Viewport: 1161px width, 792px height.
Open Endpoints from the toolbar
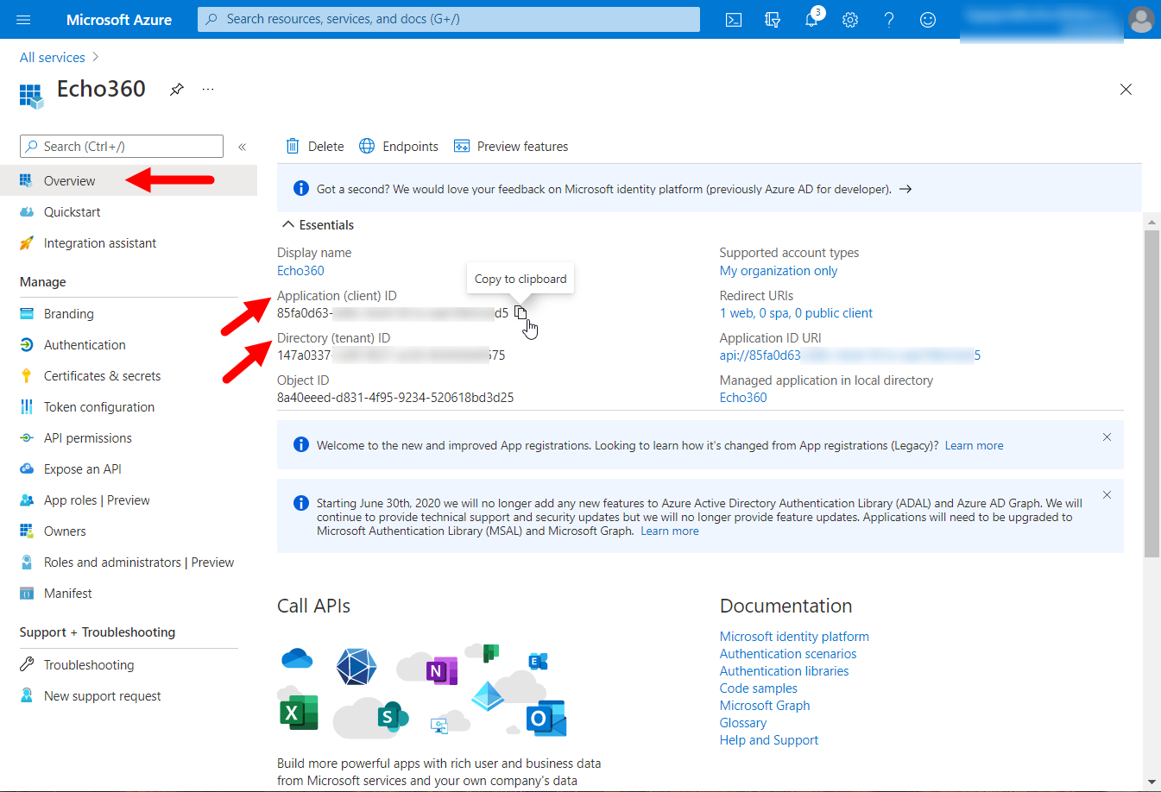point(399,147)
